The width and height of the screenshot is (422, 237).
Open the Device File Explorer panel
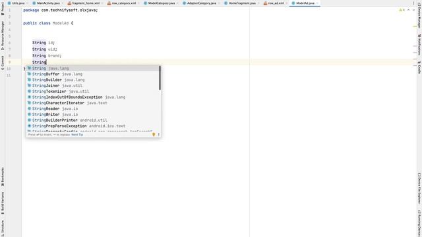pos(419,188)
